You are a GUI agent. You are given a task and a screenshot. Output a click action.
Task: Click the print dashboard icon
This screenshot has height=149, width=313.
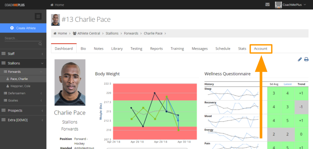point(306,59)
